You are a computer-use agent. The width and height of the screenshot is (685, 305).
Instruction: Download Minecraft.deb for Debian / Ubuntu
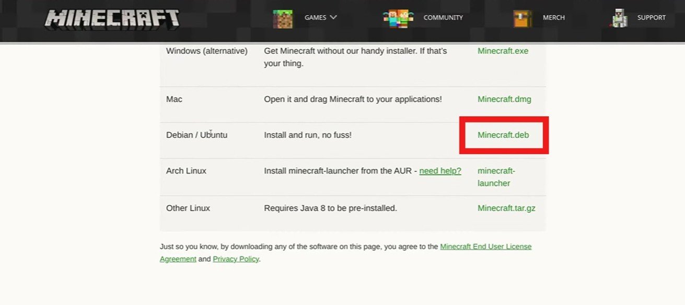503,135
